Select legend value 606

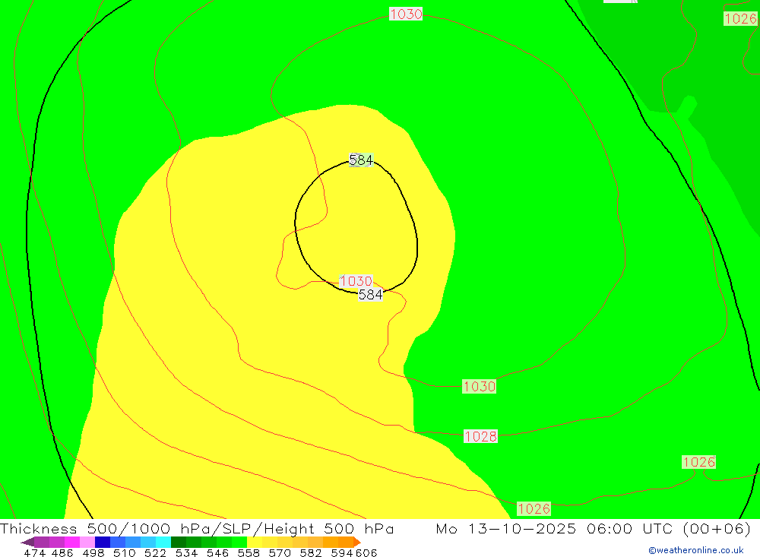(366, 552)
